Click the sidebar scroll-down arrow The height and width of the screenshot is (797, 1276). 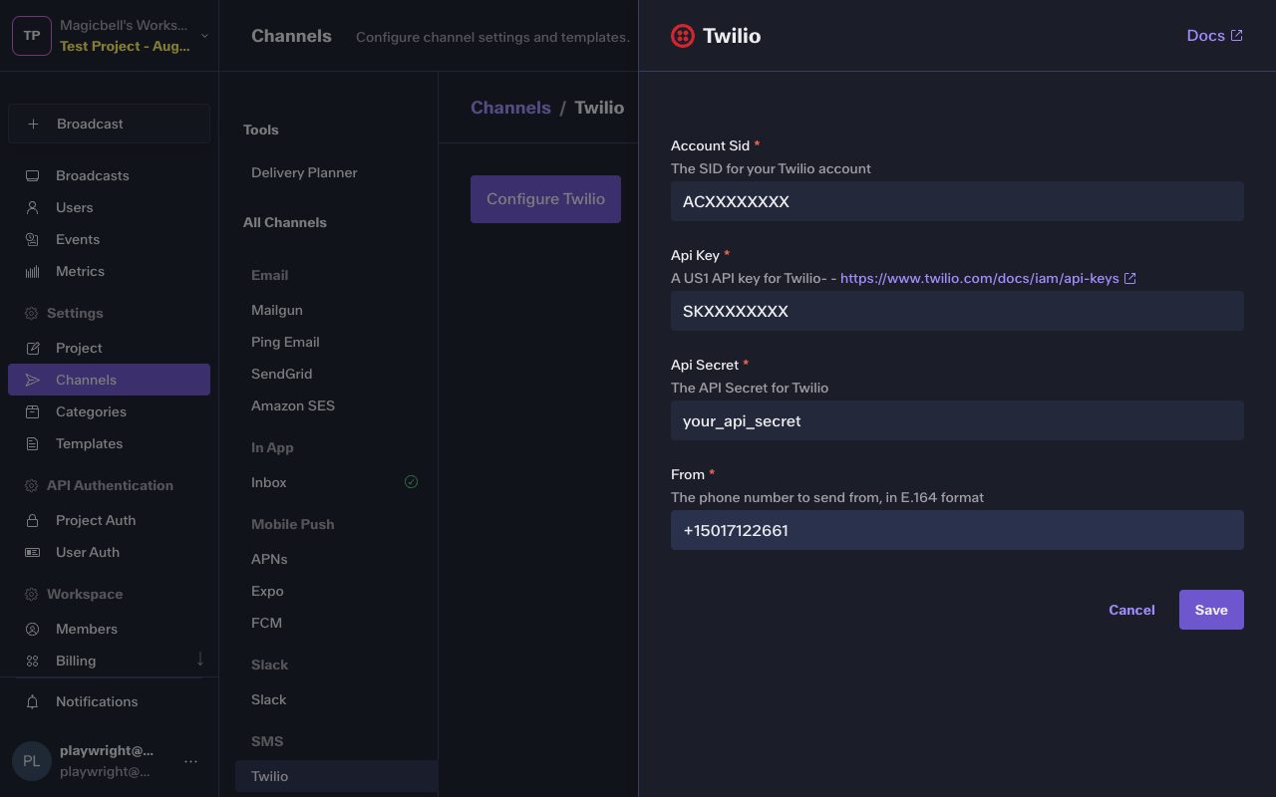(200, 659)
